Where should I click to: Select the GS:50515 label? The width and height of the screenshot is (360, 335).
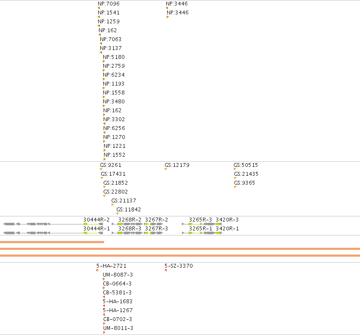point(246,165)
